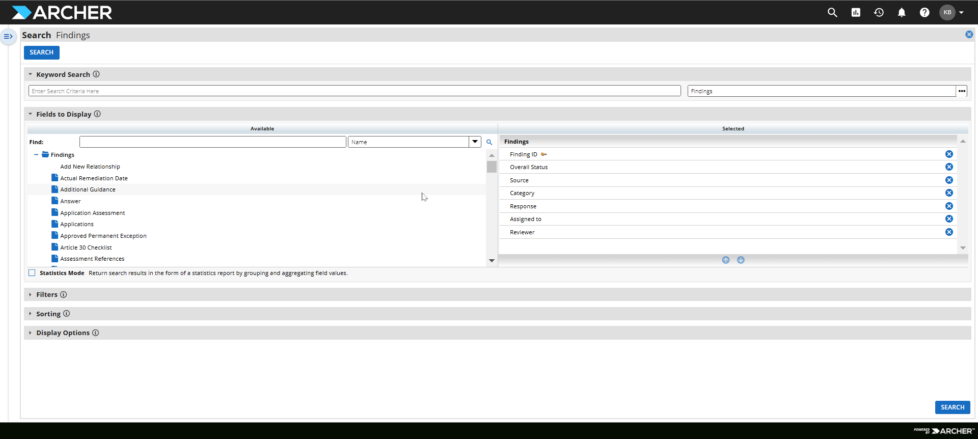The height and width of the screenshot is (439, 978).
Task: Collapse the Findings folder tree node
Action: tap(36, 155)
